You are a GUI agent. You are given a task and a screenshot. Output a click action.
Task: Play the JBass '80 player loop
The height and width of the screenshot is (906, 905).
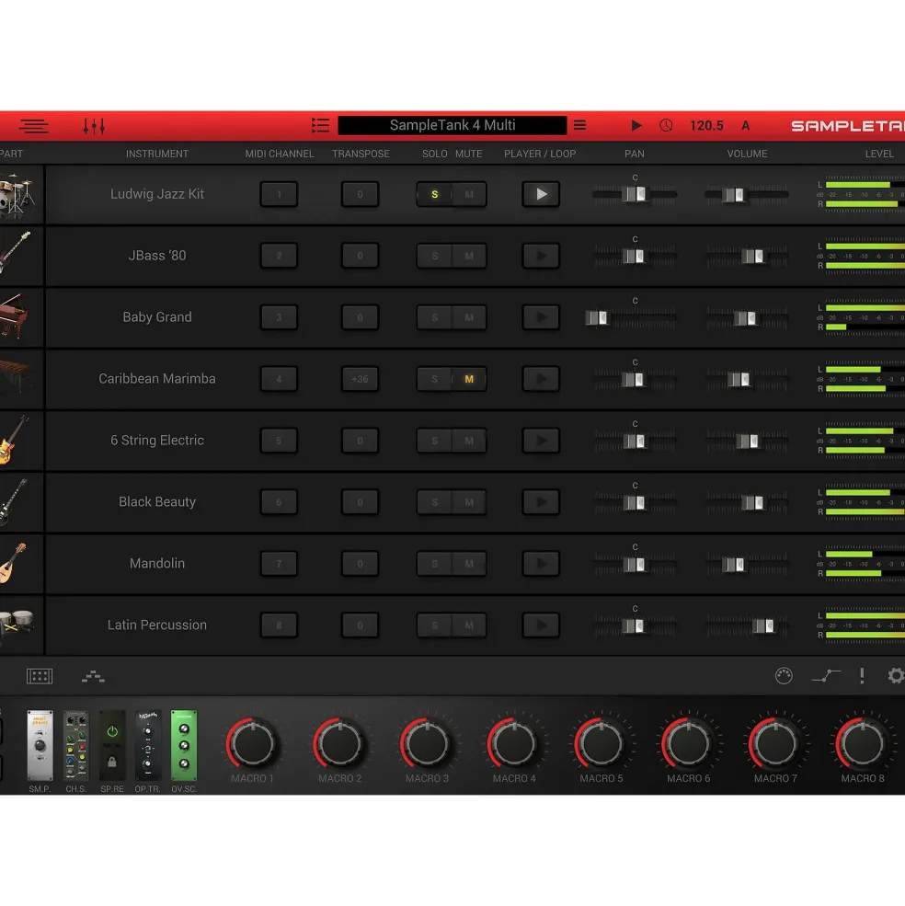pos(541,256)
